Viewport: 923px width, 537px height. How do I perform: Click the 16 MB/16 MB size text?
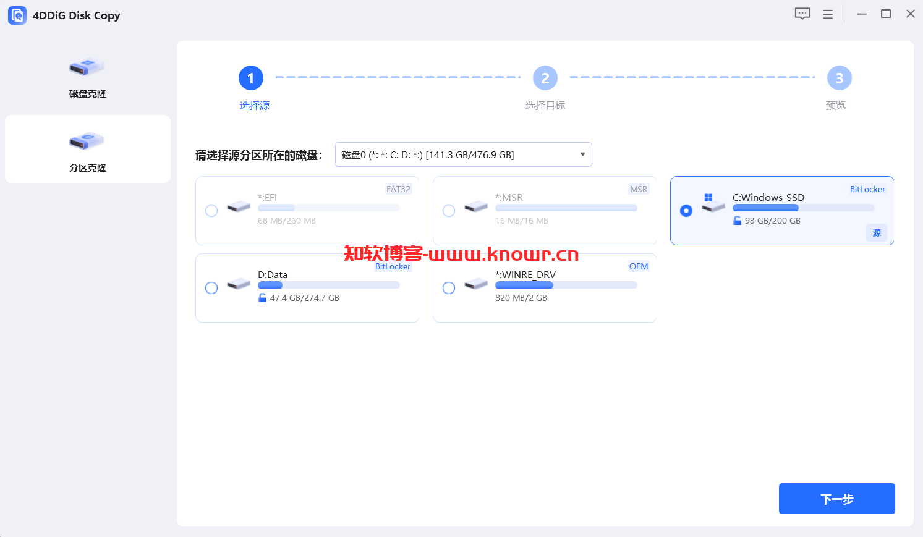(x=522, y=221)
